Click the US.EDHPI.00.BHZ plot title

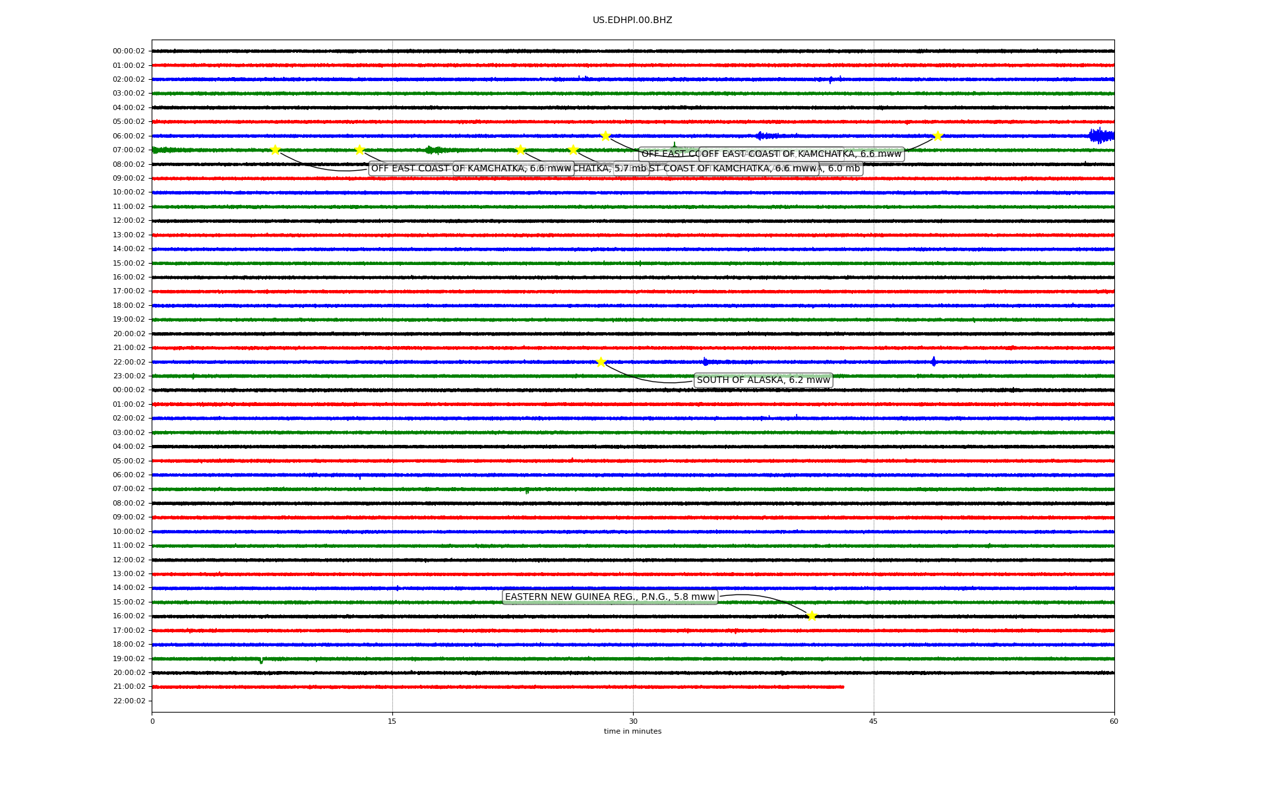pos(632,20)
